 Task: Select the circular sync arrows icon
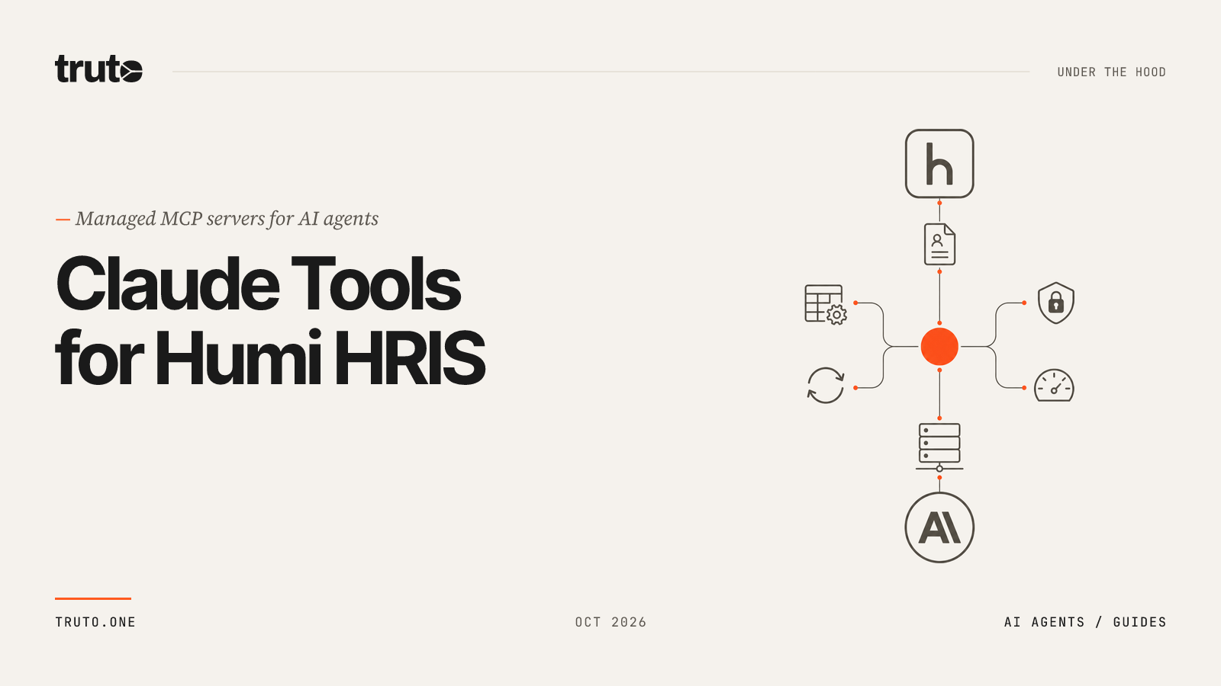coord(826,385)
